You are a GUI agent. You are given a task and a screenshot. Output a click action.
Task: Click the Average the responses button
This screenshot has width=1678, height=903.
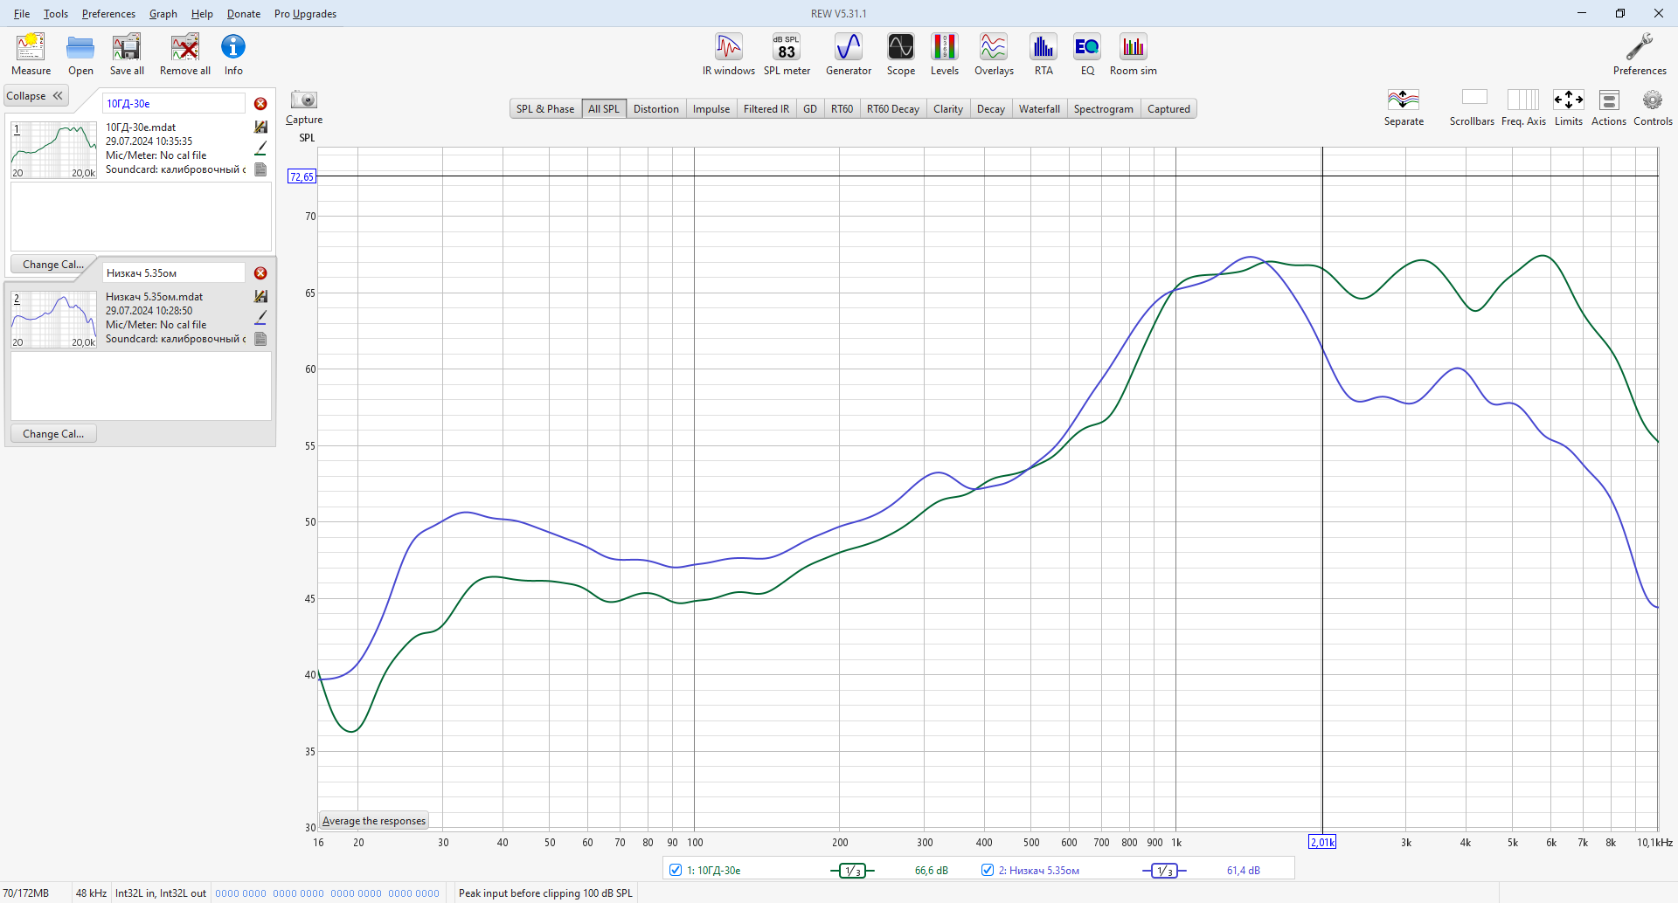coord(374,821)
